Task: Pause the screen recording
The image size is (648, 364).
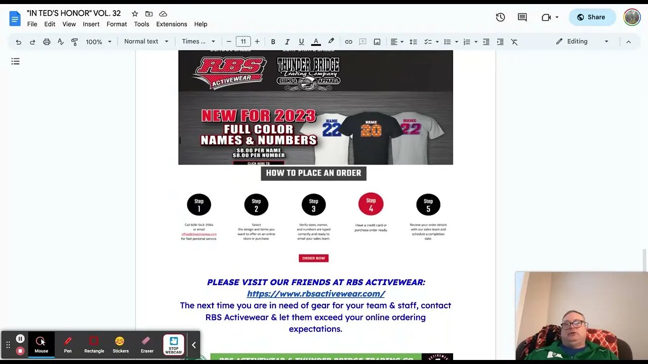Action: point(20,339)
